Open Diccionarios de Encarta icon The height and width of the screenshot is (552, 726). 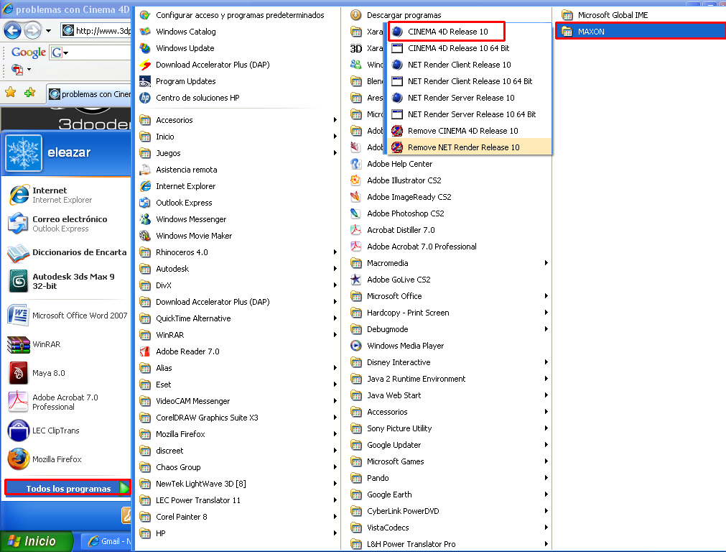coord(19,252)
